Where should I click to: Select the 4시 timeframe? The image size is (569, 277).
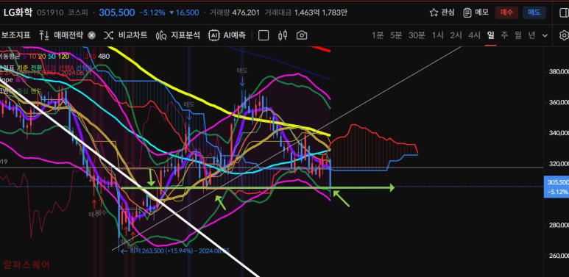[474, 35]
